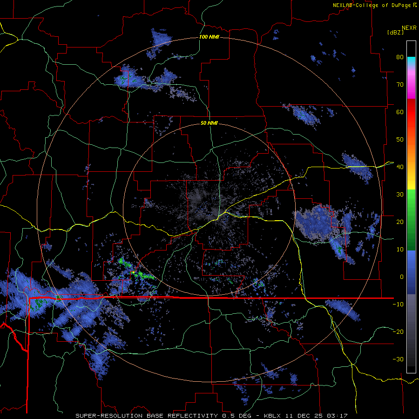The height and width of the screenshot is (419, 419).
Task: Click the green band of the color bar
Action: point(411,220)
